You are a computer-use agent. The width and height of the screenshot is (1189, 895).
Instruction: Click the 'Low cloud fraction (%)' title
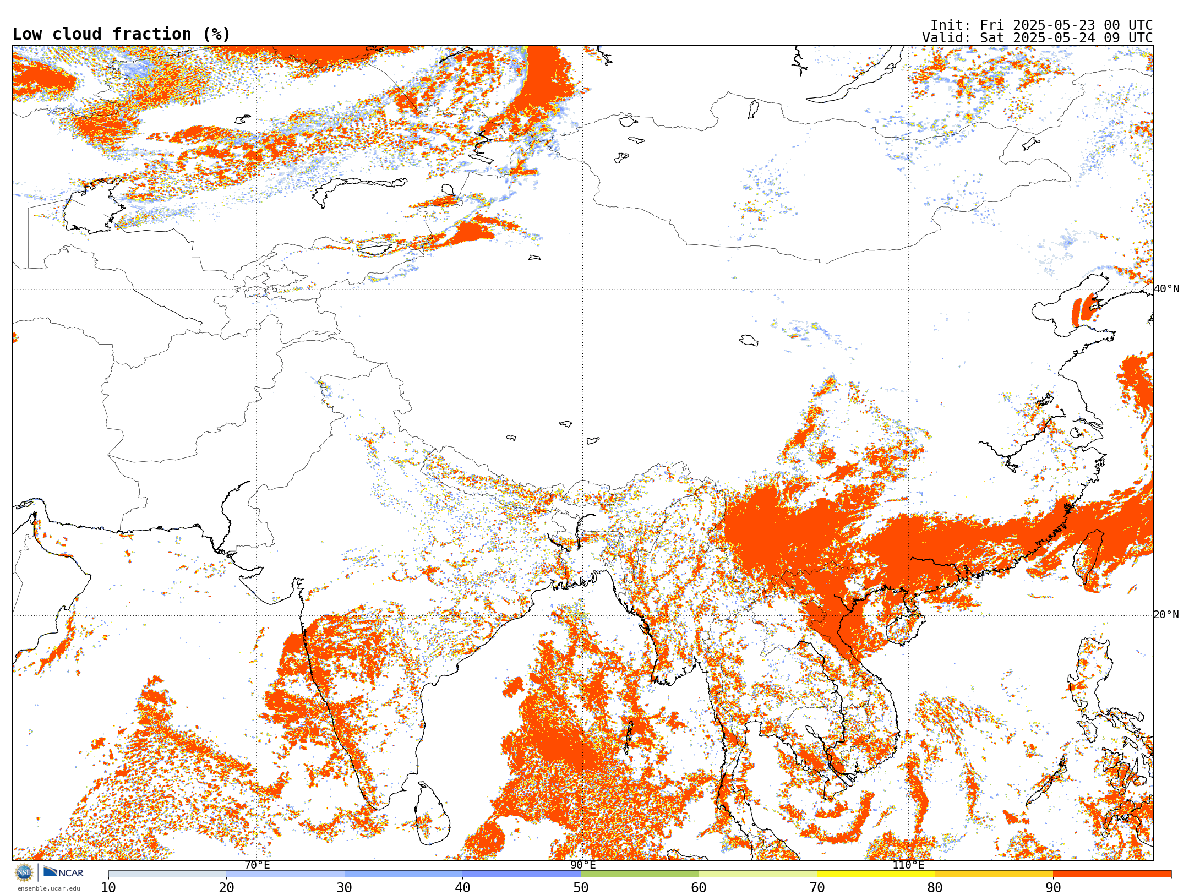[121, 34]
